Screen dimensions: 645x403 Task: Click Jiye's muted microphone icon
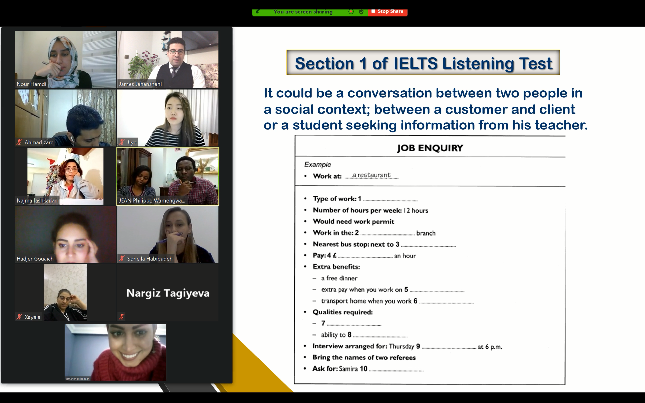tap(122, 142)
